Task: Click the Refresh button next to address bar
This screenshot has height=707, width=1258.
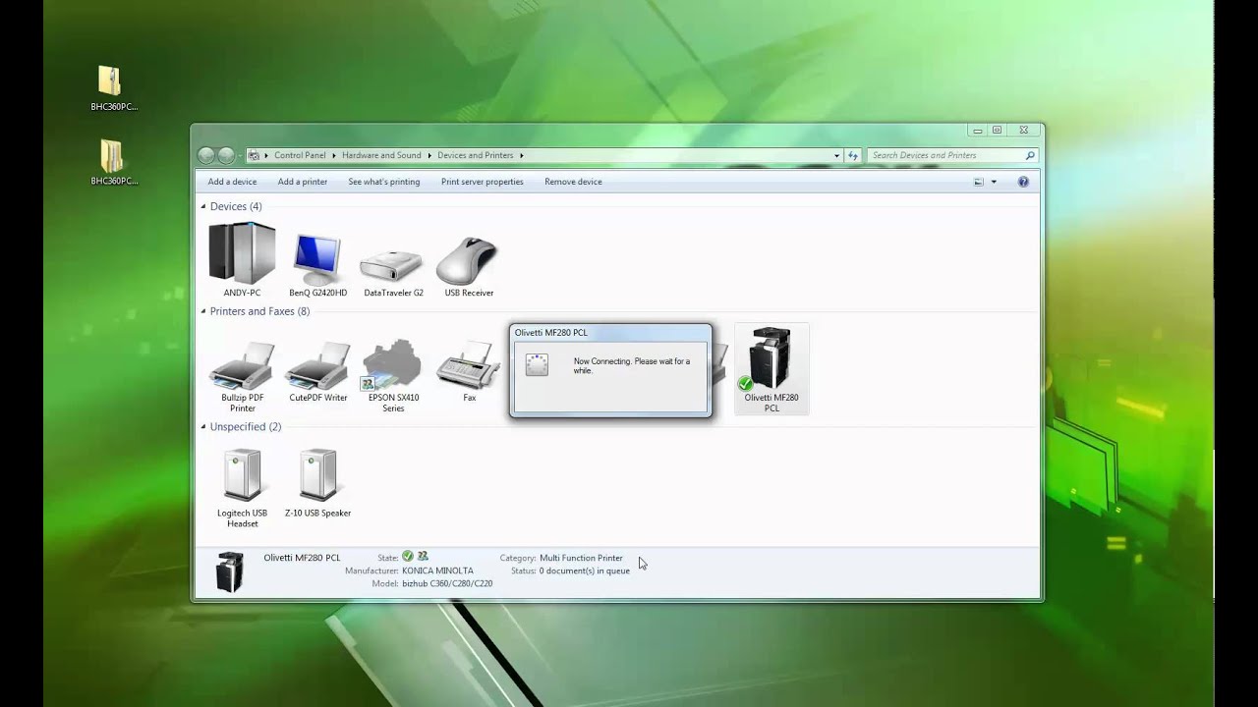Action: (x=852, y=155)
